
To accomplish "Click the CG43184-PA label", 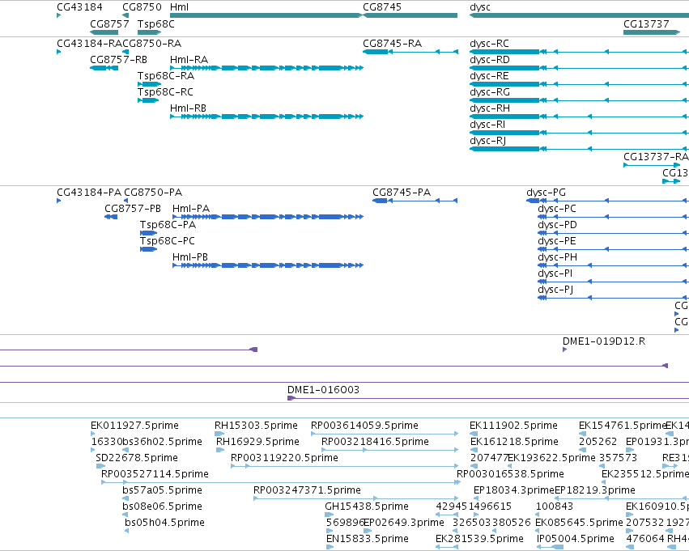I will 89,193.
